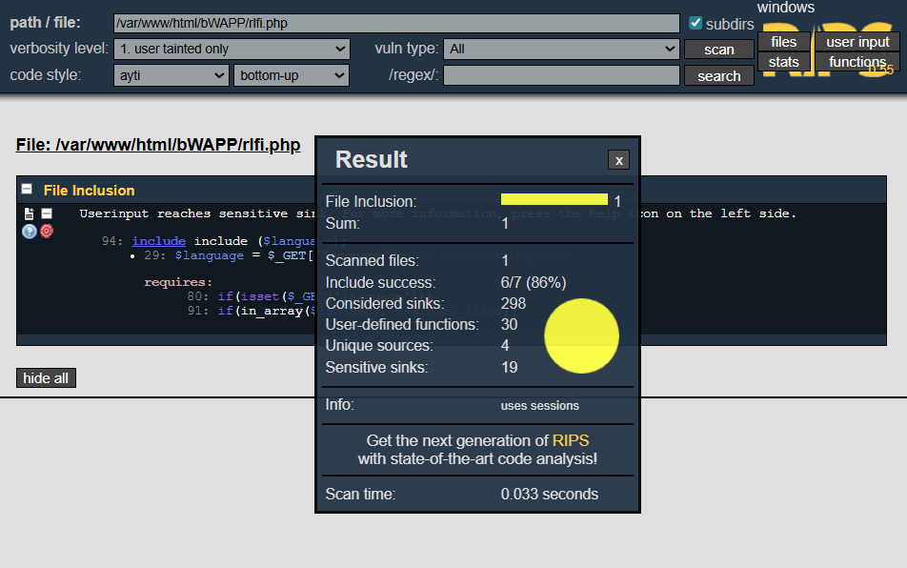Click the yellow File Inclusion result bar
This screenshot has width=907, height=568.
pos(554,200)
